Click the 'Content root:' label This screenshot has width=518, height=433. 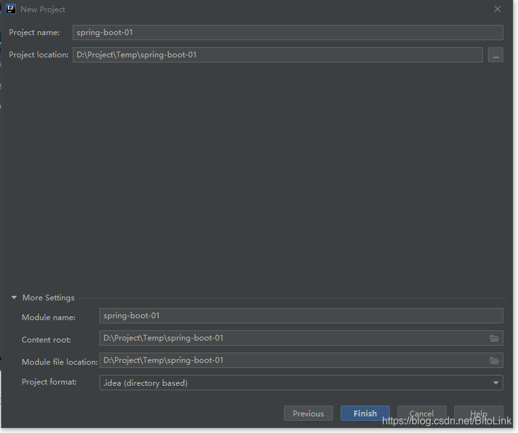tap(46, 340)
